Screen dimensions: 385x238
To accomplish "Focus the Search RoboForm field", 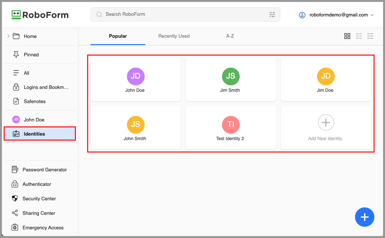I will 185,14.
